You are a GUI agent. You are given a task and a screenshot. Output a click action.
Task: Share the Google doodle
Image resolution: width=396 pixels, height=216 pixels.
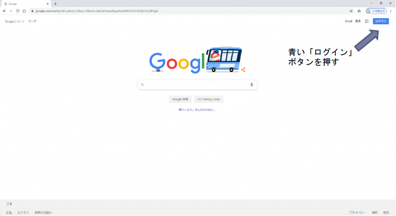coord(243,70)
